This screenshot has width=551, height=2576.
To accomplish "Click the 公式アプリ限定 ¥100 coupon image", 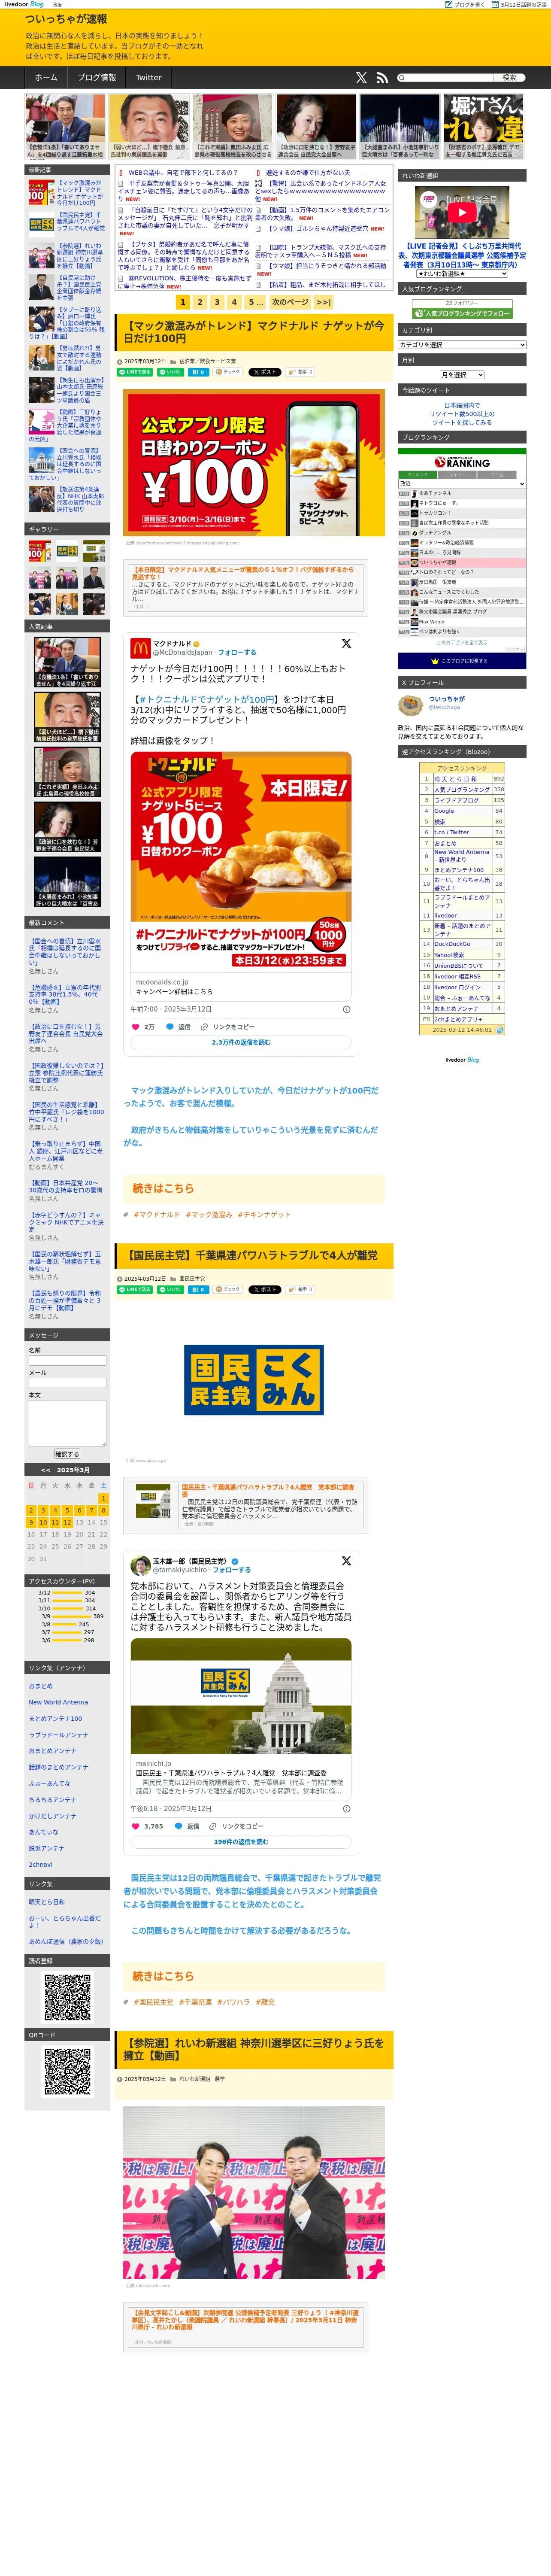I will pyautogui.click(x=254, y=462).
